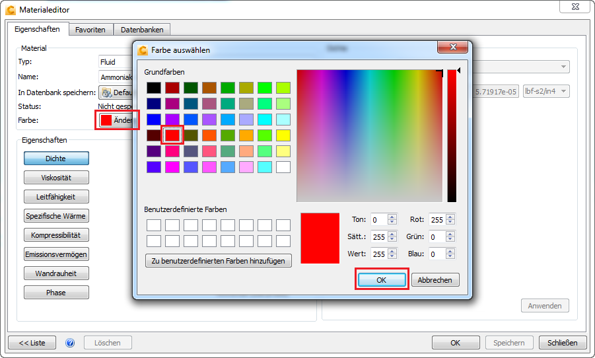595x358 pixels.
Task: Increase the Grün value with up arrow
Action: (450, 234)
